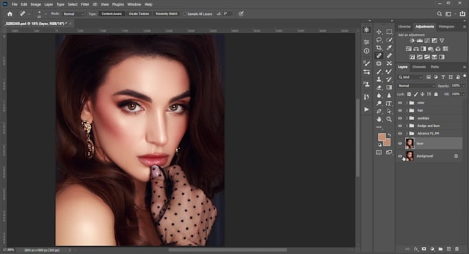
Task: Open the Kind filter dropdown
Action: pyautogui.click(x=410, y=77)
